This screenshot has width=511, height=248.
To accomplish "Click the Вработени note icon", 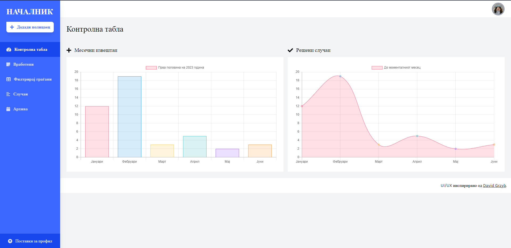I will click(8, 64).
